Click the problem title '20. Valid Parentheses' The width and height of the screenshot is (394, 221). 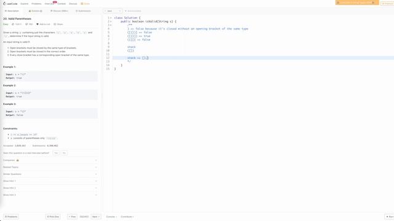pyautogui.click(x=17, y=19)
